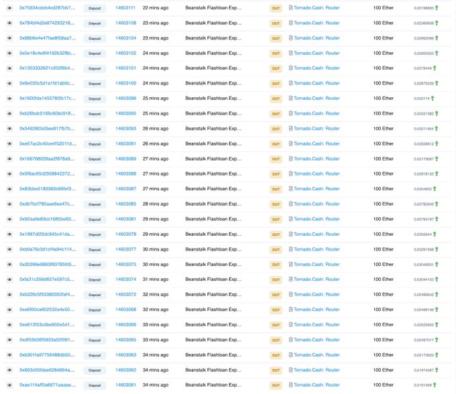Image resolution: width=456 pixels, height=394 pixels.
Task: Click green fee icon in block 14603088 row
Action: coord(437,174)
